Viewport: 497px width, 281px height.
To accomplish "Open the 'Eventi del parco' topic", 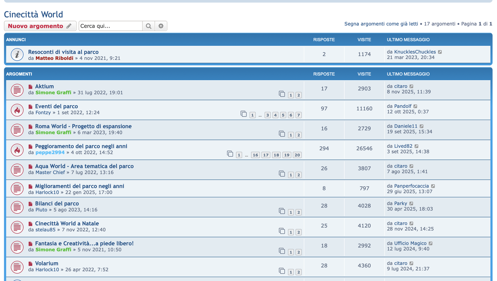I will tap(57, 106).
